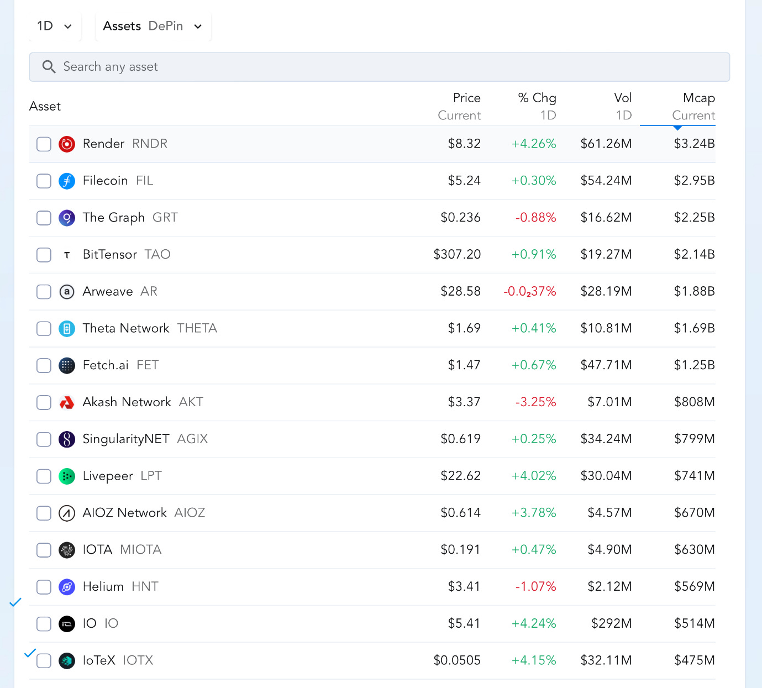The image size is (762, 688).
Task: Open the Render asset name
Action: 103,144
